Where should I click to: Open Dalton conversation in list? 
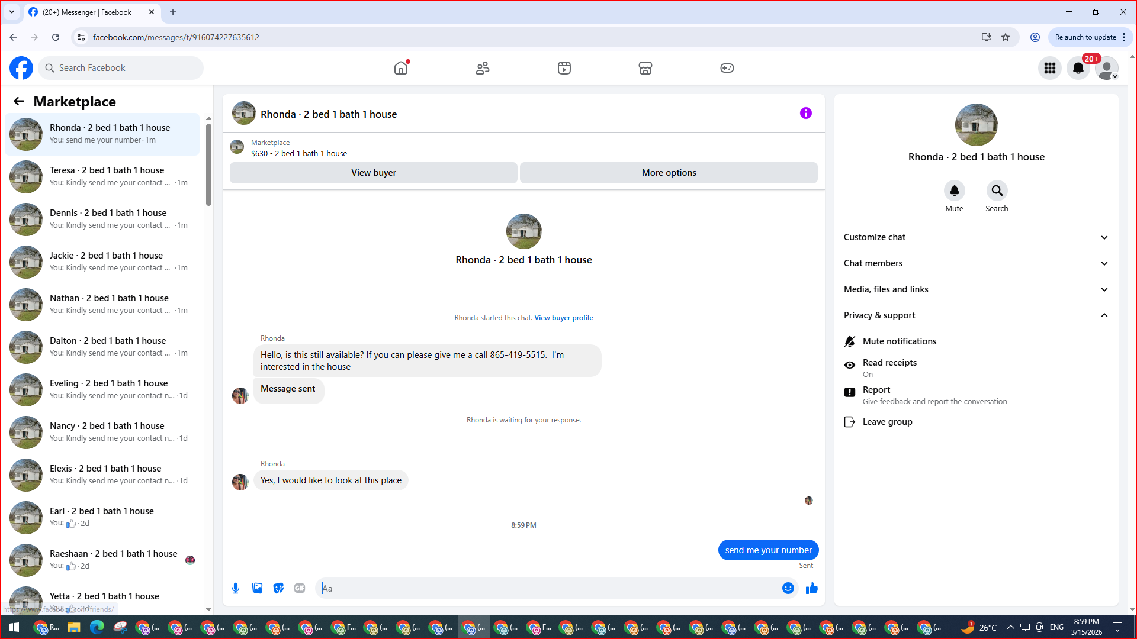102,347
